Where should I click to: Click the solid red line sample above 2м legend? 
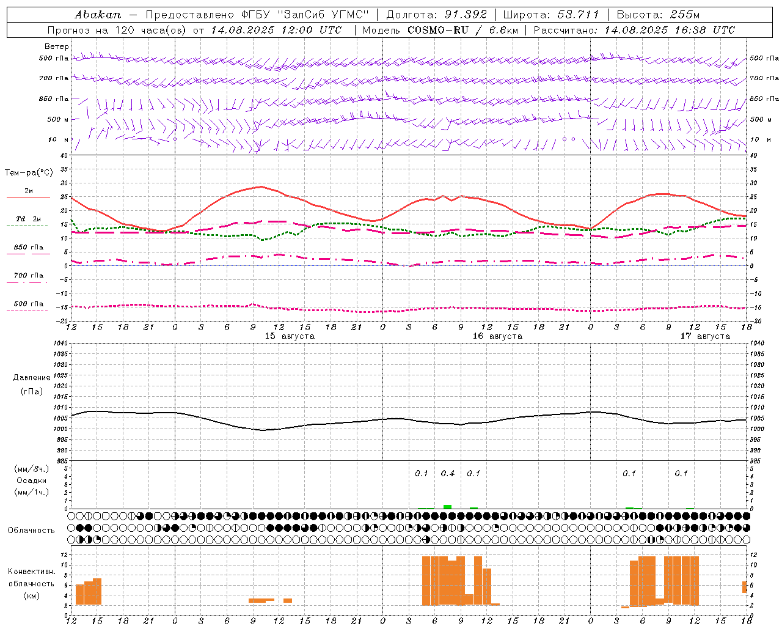(28, 198)
